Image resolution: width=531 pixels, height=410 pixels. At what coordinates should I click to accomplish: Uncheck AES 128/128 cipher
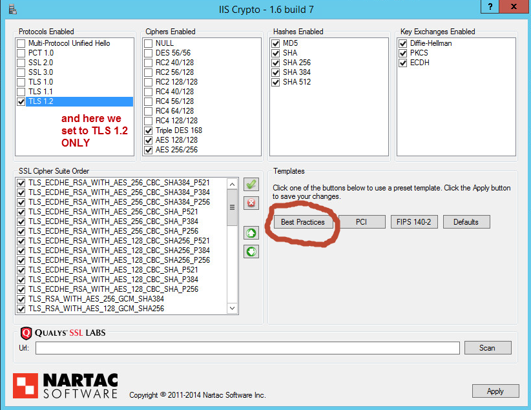coord(148,140)
